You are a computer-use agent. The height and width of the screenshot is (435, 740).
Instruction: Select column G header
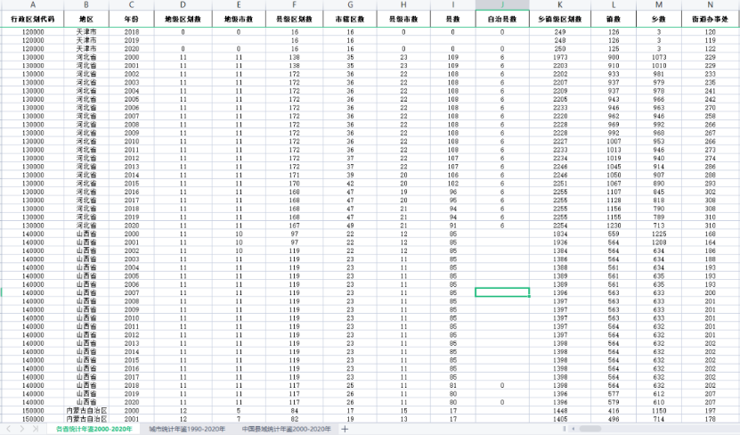[x=350, y=4]
